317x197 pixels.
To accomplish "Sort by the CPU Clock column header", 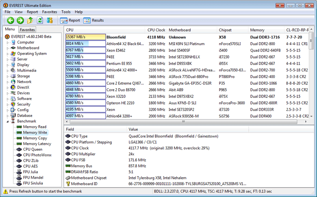I will [x=156, y=30].
